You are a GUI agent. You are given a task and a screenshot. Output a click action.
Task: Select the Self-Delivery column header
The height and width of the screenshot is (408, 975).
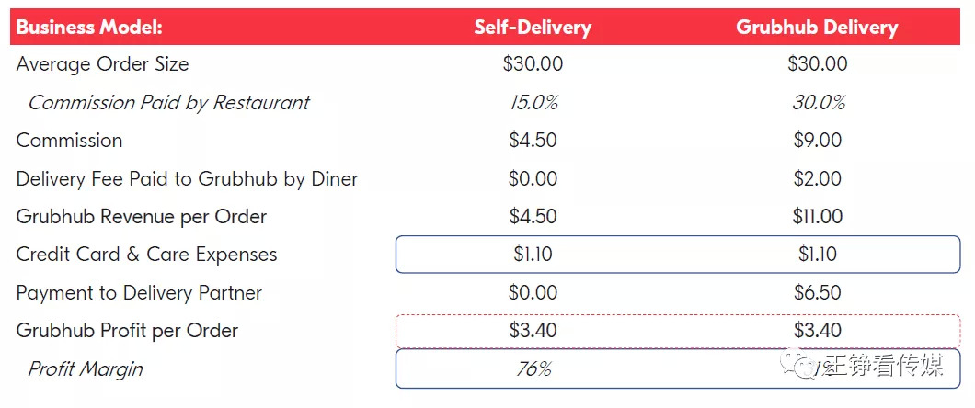[x=533, y=27]
